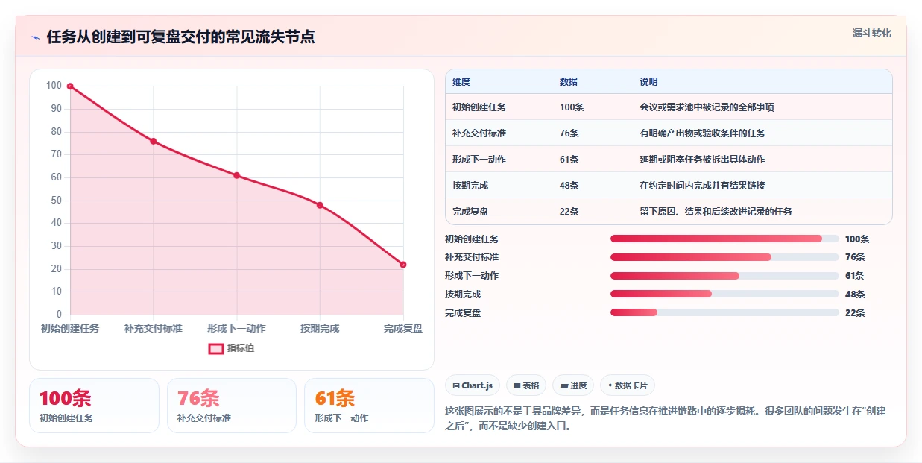The height and width of the screenshot is (463, 922).
Task: Click table cell 会议或需求池中被记录的全部事项
Action: (707, 107)
